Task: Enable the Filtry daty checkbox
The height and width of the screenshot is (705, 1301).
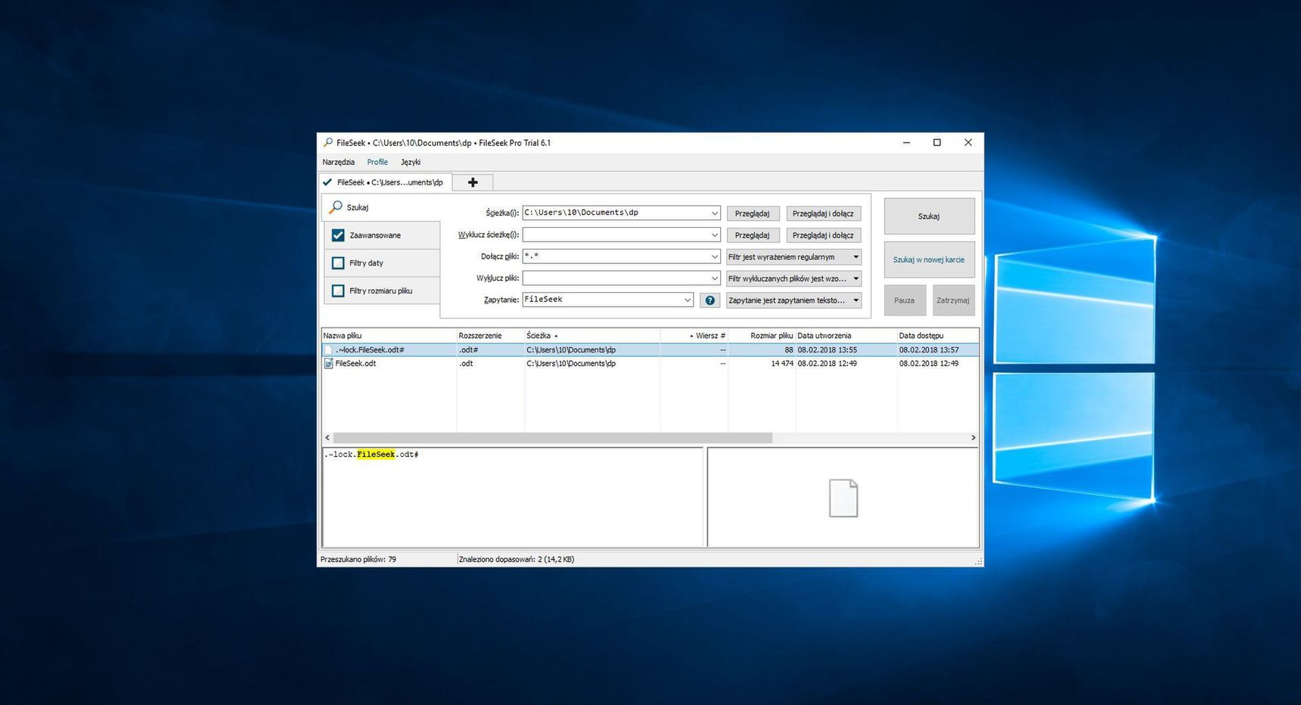Action: pos(338,263)
